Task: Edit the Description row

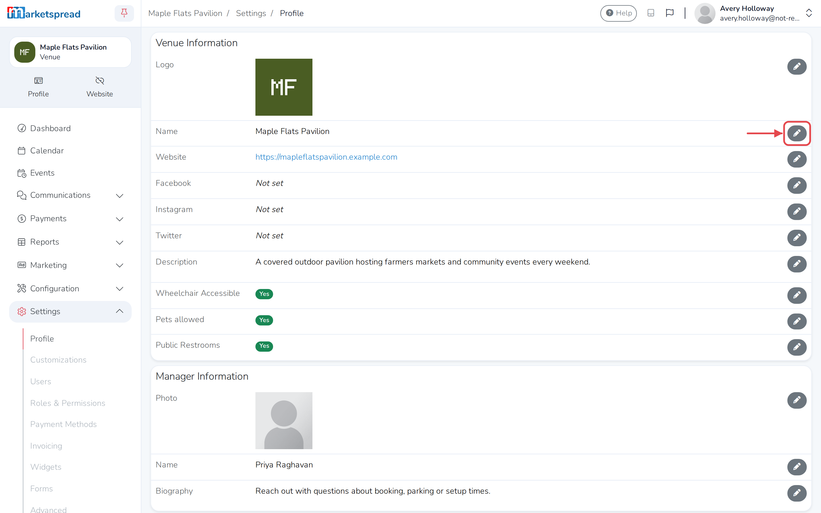Action: pos(796,264)
